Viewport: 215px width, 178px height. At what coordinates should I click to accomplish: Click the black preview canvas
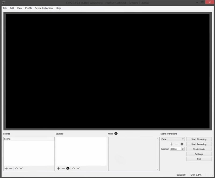[x=107, y=71]
